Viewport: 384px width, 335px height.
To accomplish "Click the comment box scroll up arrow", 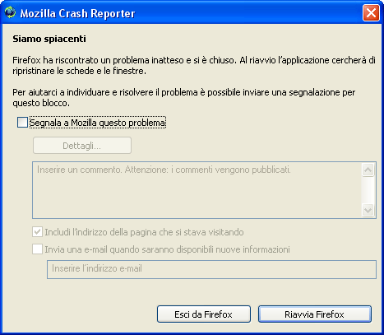I will click(x=368, y=170).
